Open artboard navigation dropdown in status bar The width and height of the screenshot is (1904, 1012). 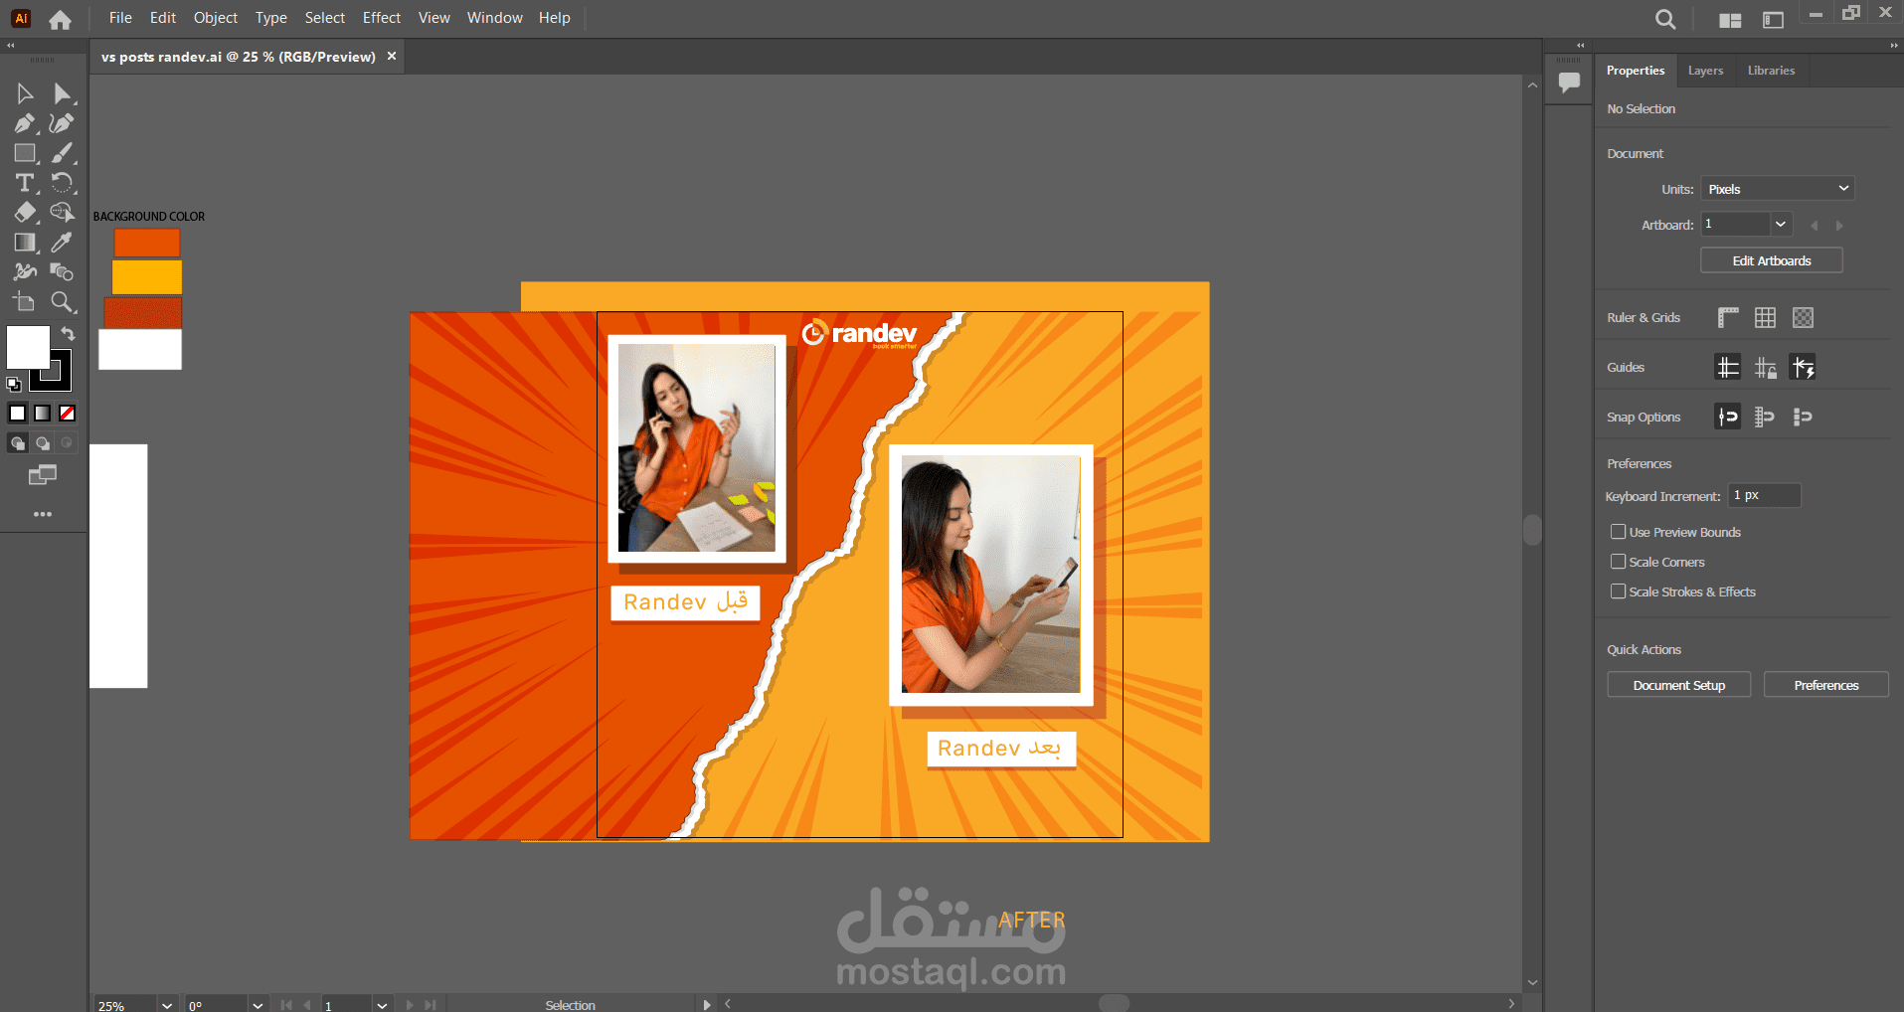pyautogui.click(x=382, y=1005)
